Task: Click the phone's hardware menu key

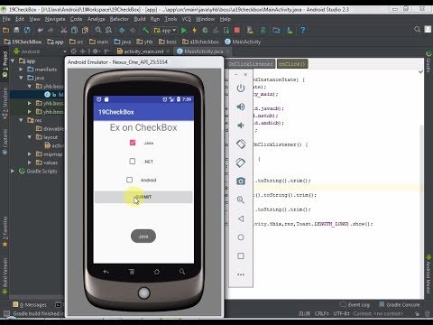Action: click(132, 272)
